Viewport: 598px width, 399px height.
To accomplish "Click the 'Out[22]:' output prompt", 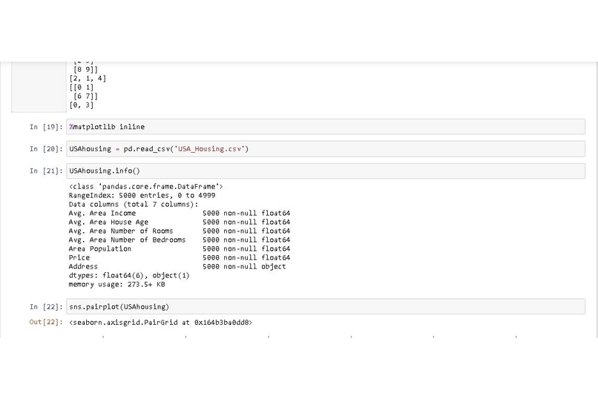I will click(x=46, y=322).
